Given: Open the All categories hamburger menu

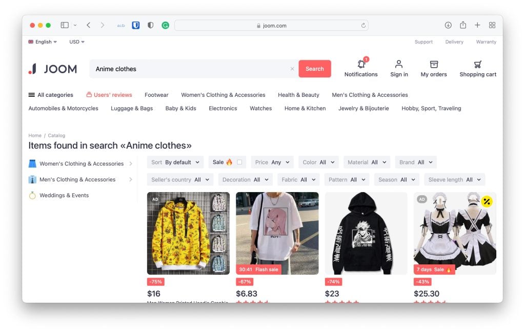Looking at the screenshot, I should (51, 95).
